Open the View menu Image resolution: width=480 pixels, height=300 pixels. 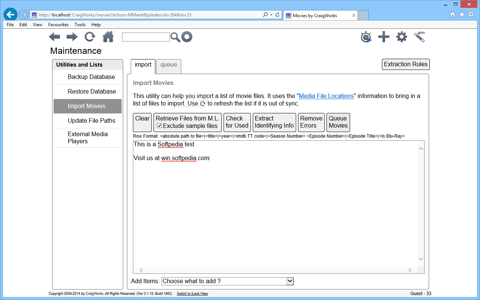(37, 25)
